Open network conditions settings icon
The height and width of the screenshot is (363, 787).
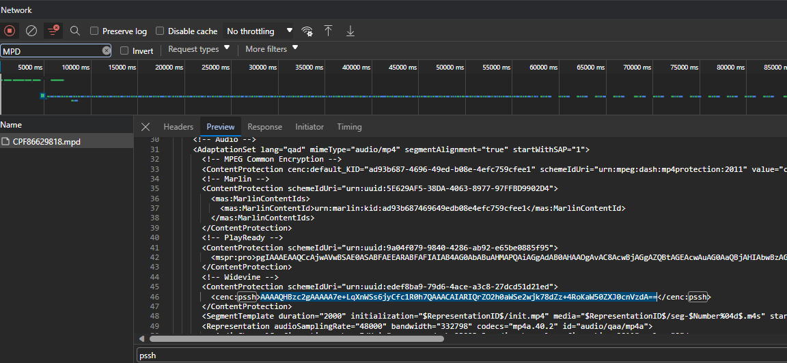(x=307, y=31)
